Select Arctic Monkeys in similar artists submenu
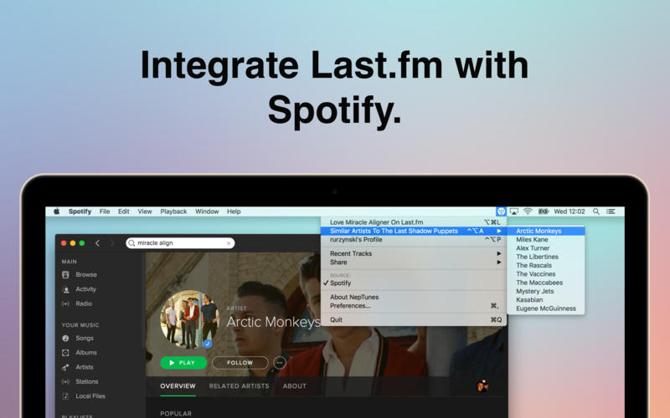Screen dimensions: 670x418 click(546, 232)
